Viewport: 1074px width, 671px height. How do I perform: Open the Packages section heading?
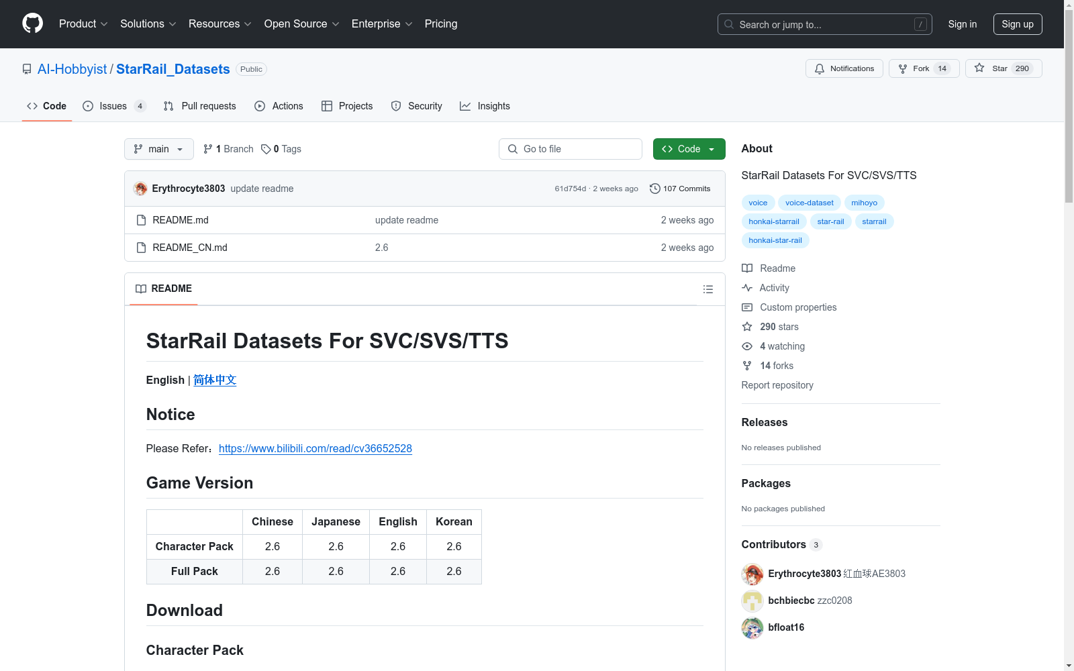coord(766,483)
